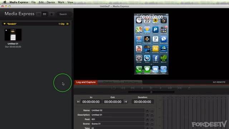Select the Untitled 01 clip thumbnail
Viewport: 229px width, 129px height.
(x=13, y=35)
